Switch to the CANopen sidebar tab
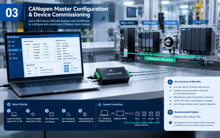This screenshot has height=138, width=220. 15,50
